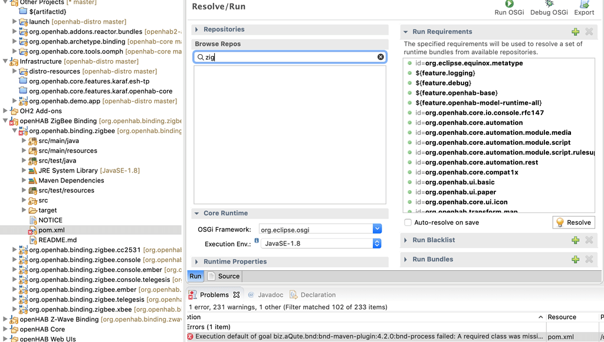The height and width of the screenshot is (342, 604).
Task: Select the ${feature.debug} requirement
Action: point(443,83)
